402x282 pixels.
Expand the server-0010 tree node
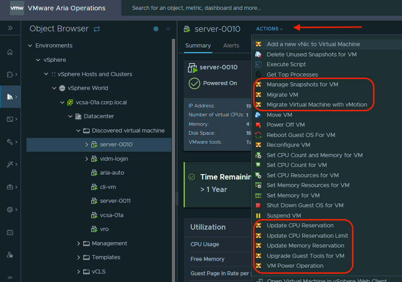pos(87,145)
